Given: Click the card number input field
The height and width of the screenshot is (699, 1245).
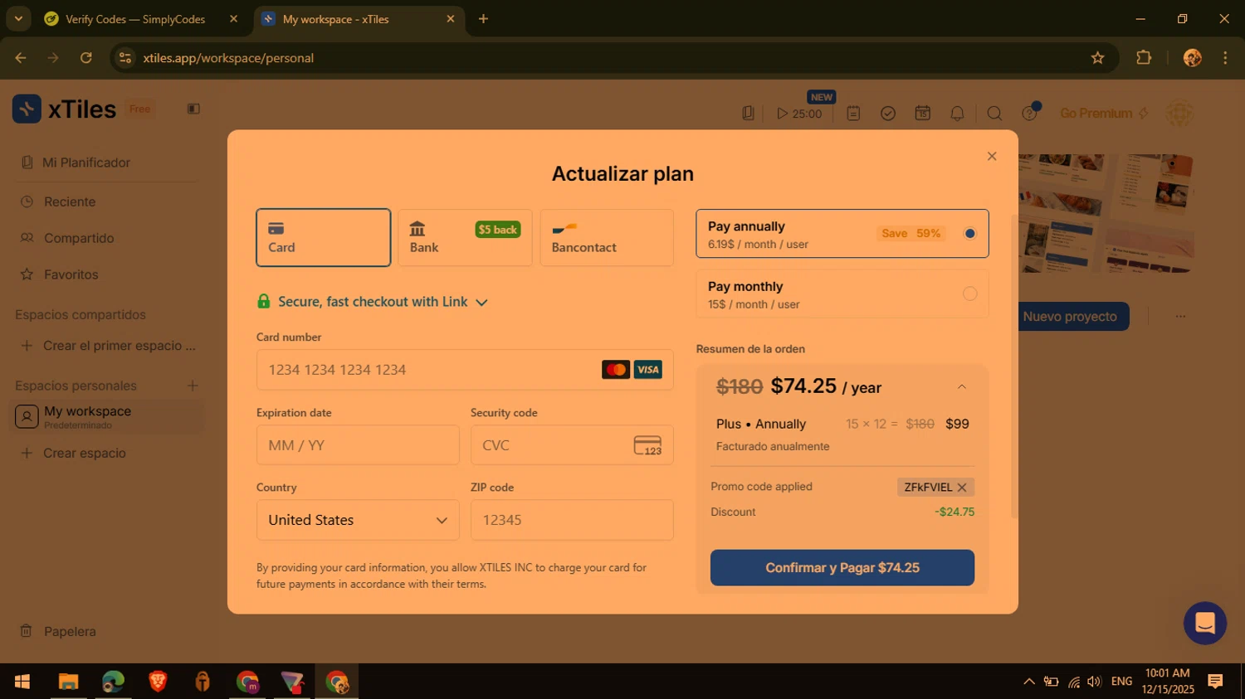Looking at the screenshot, I should click(x=465, y=370).
